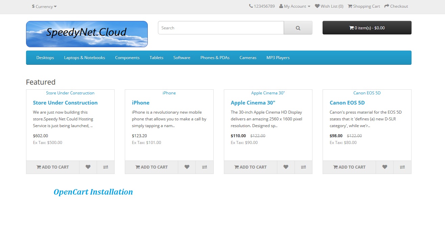Open the Desktops menu
Screen dimensions: 445x233
click(45, 58)
